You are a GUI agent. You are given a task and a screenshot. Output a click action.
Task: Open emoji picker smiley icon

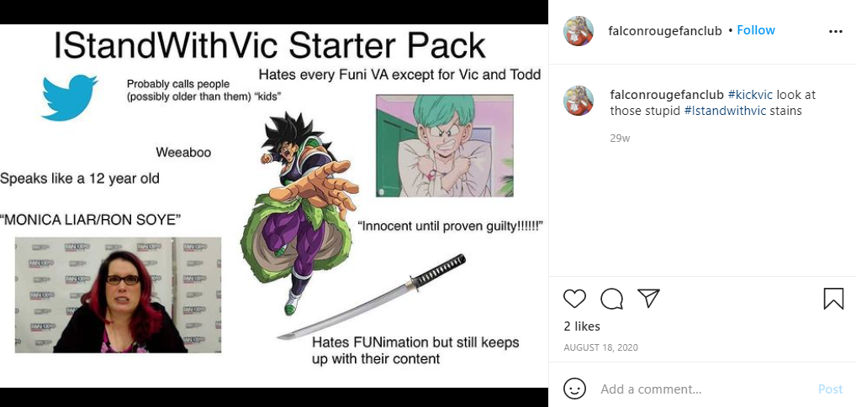(x=574, y=389)
